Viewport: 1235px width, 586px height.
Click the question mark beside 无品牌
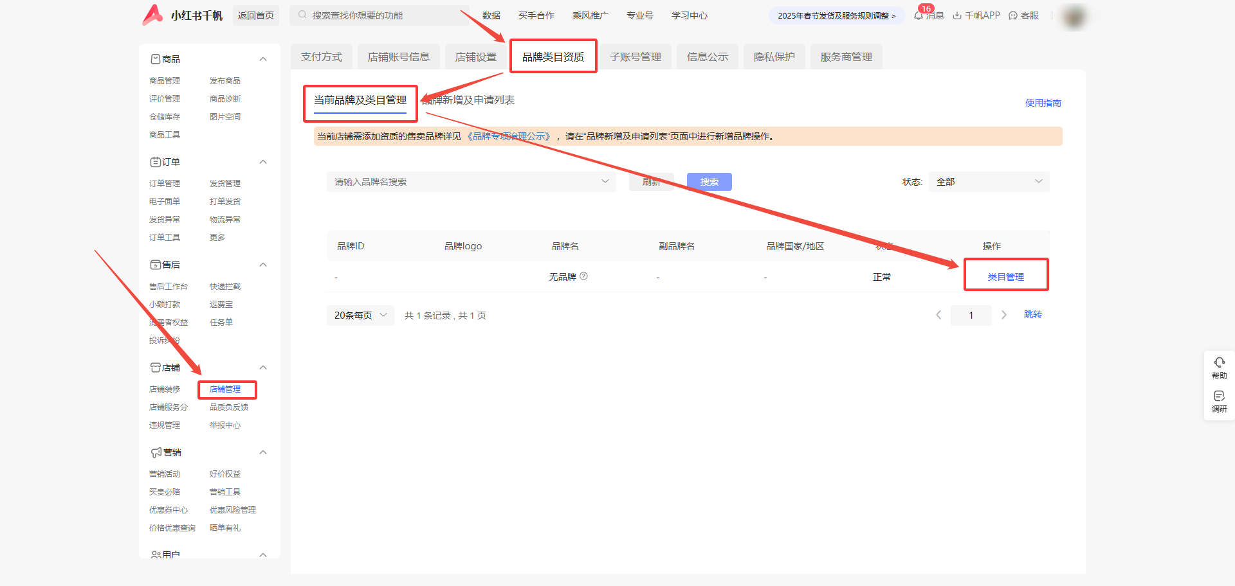[x=583, y=276]
